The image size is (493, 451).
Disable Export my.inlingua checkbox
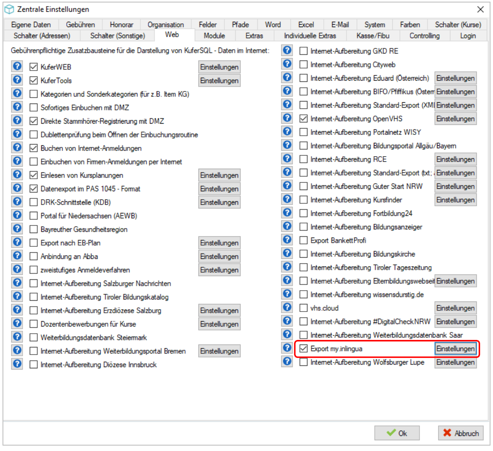(303, 348)
